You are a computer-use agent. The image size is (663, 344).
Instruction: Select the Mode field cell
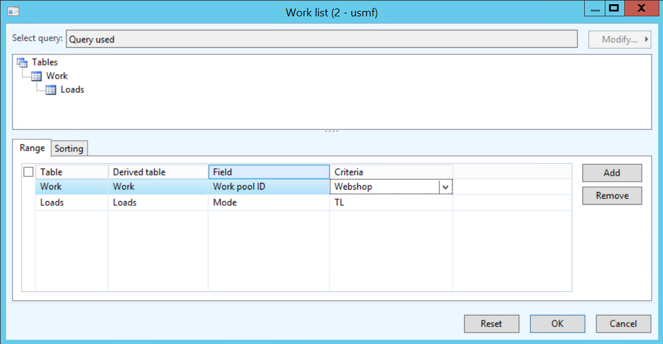tap(268, 203)
